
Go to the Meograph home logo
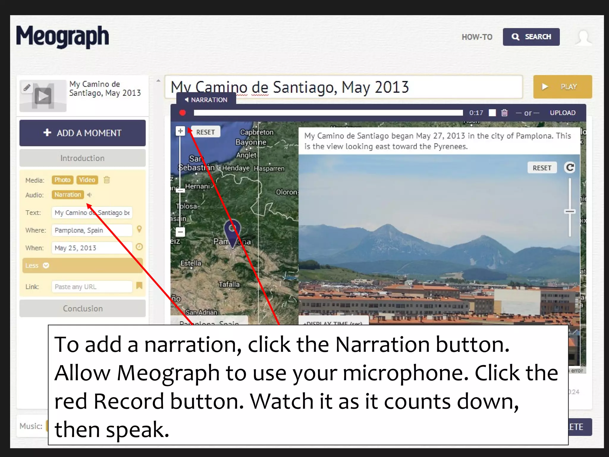(62, 37)
